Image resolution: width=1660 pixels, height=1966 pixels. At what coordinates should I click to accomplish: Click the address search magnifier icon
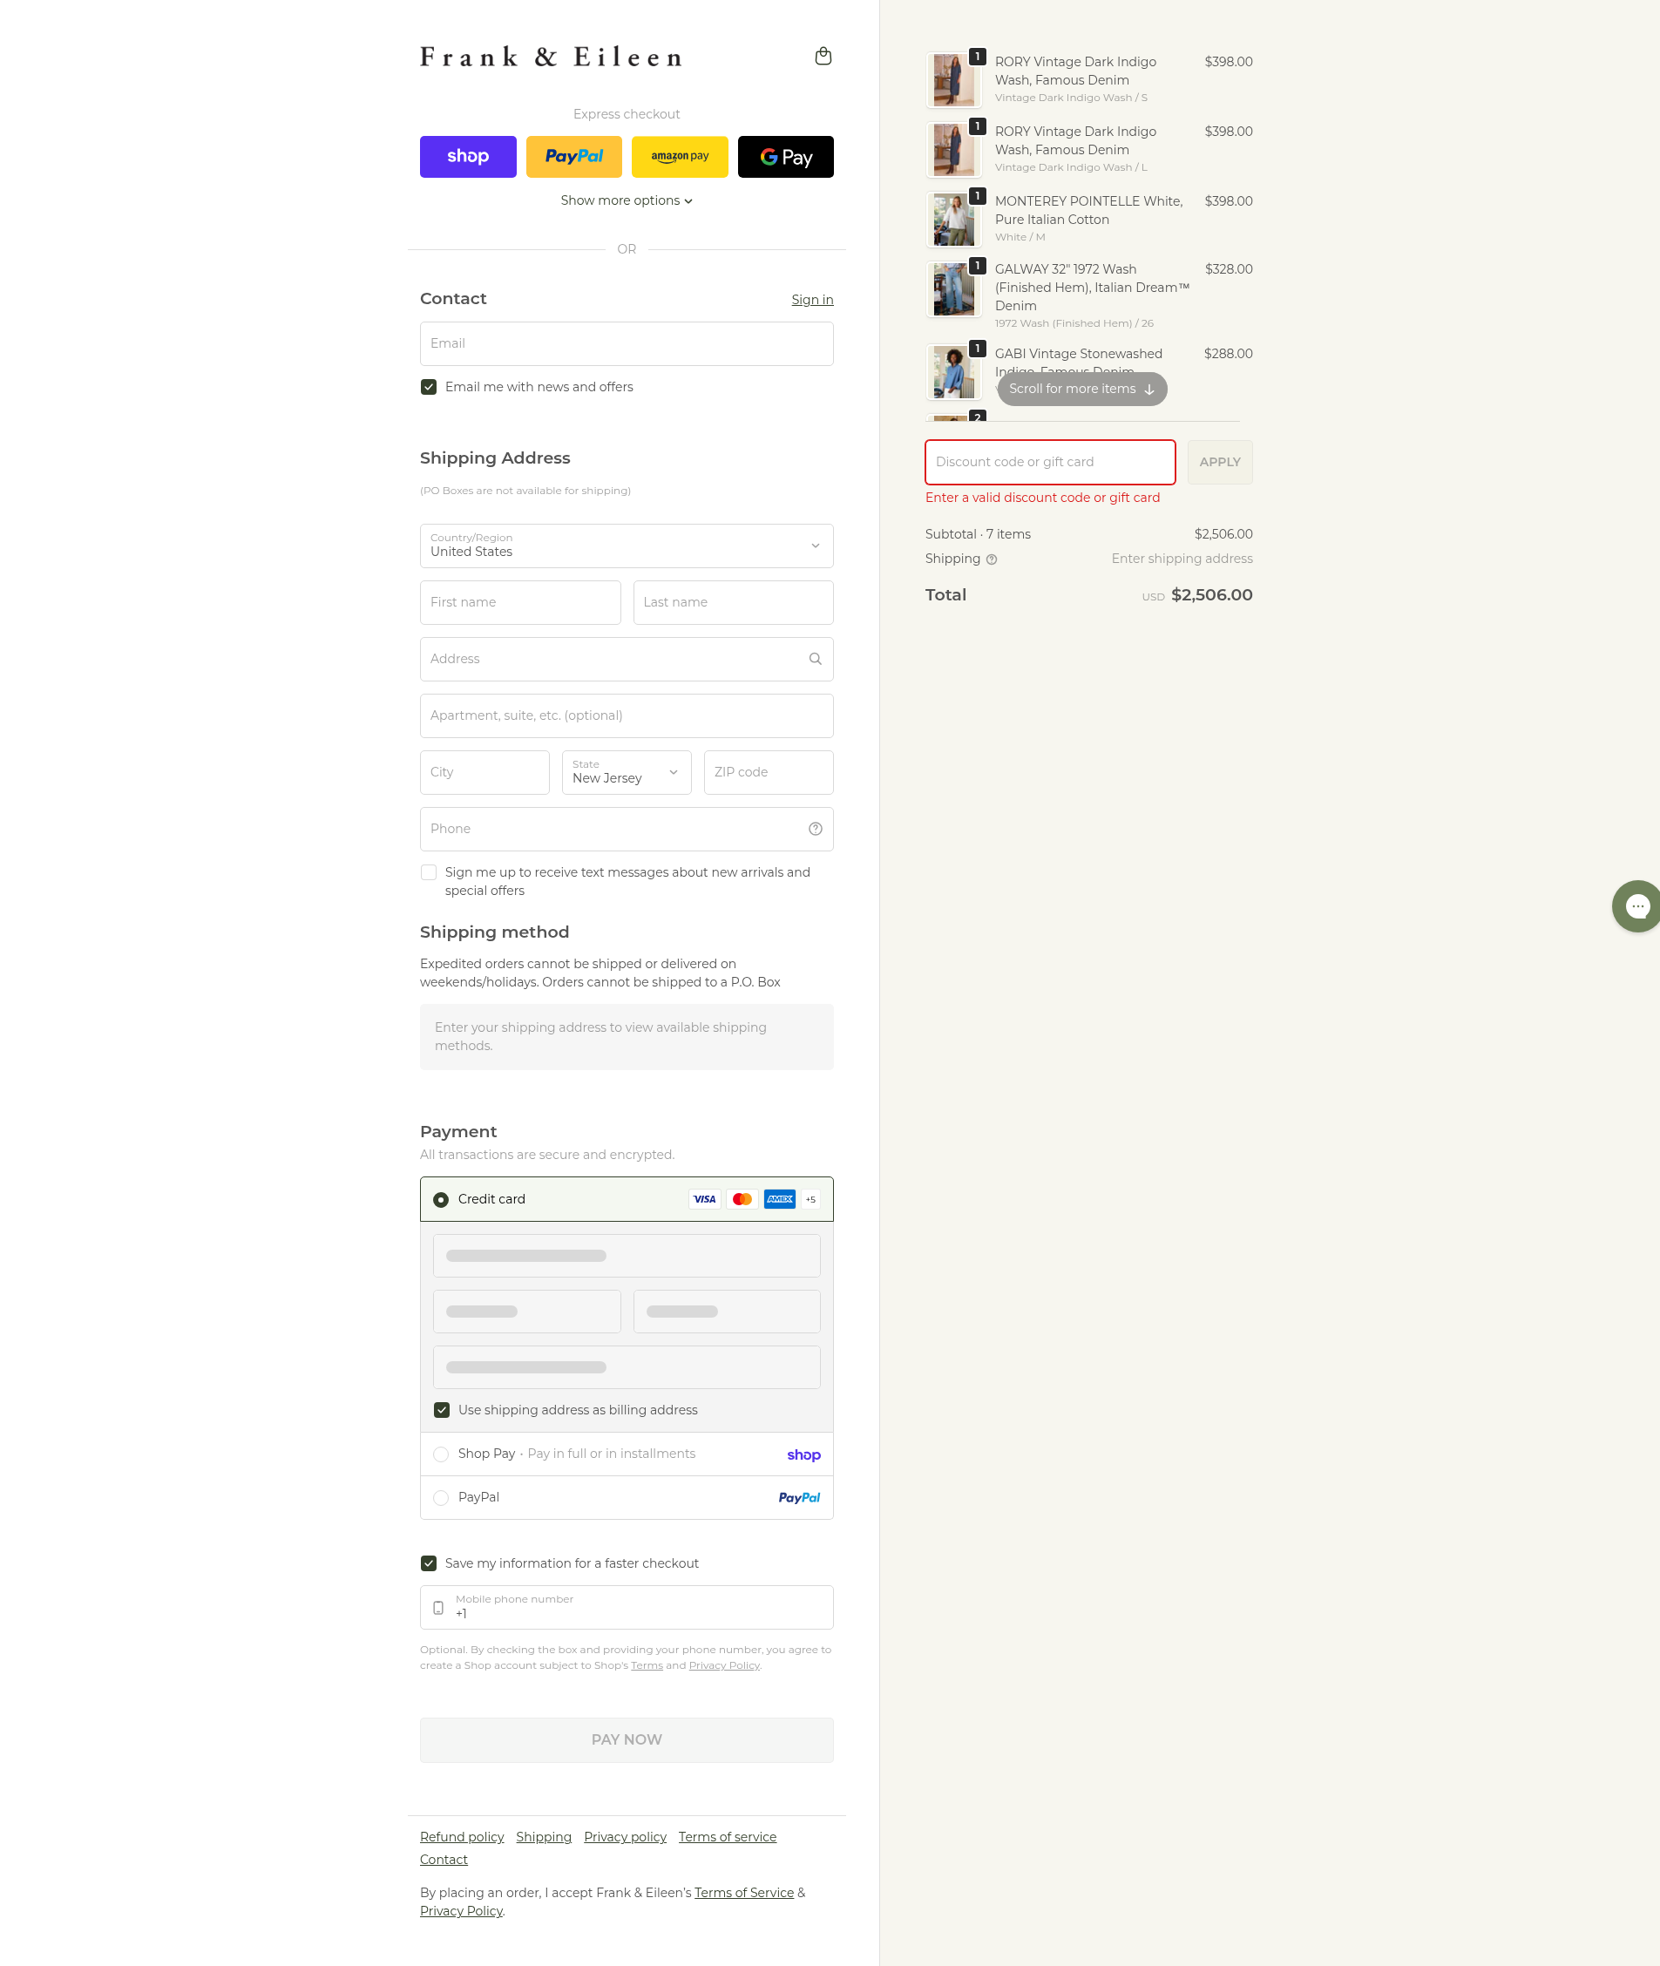815,659
